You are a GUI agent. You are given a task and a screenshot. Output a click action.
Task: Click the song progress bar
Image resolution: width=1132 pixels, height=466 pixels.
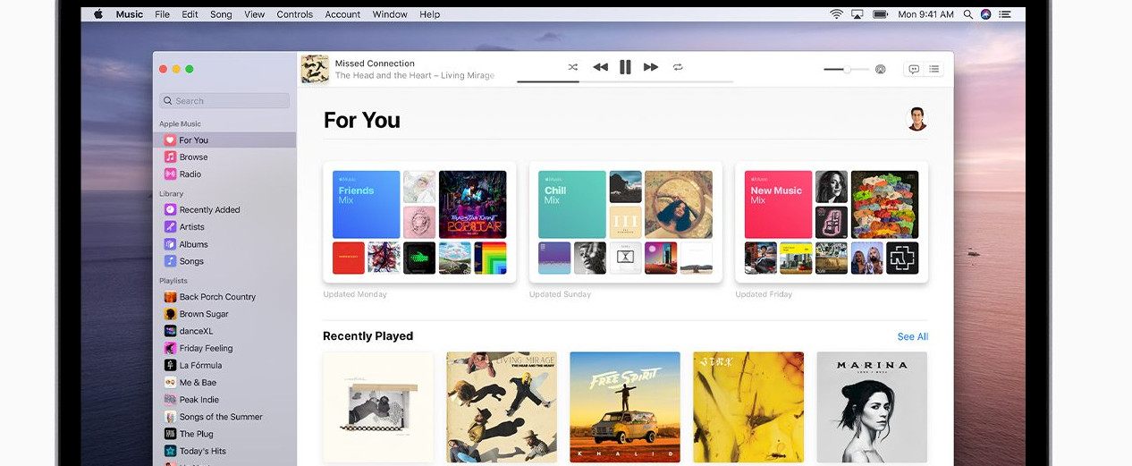pos(625,81)
